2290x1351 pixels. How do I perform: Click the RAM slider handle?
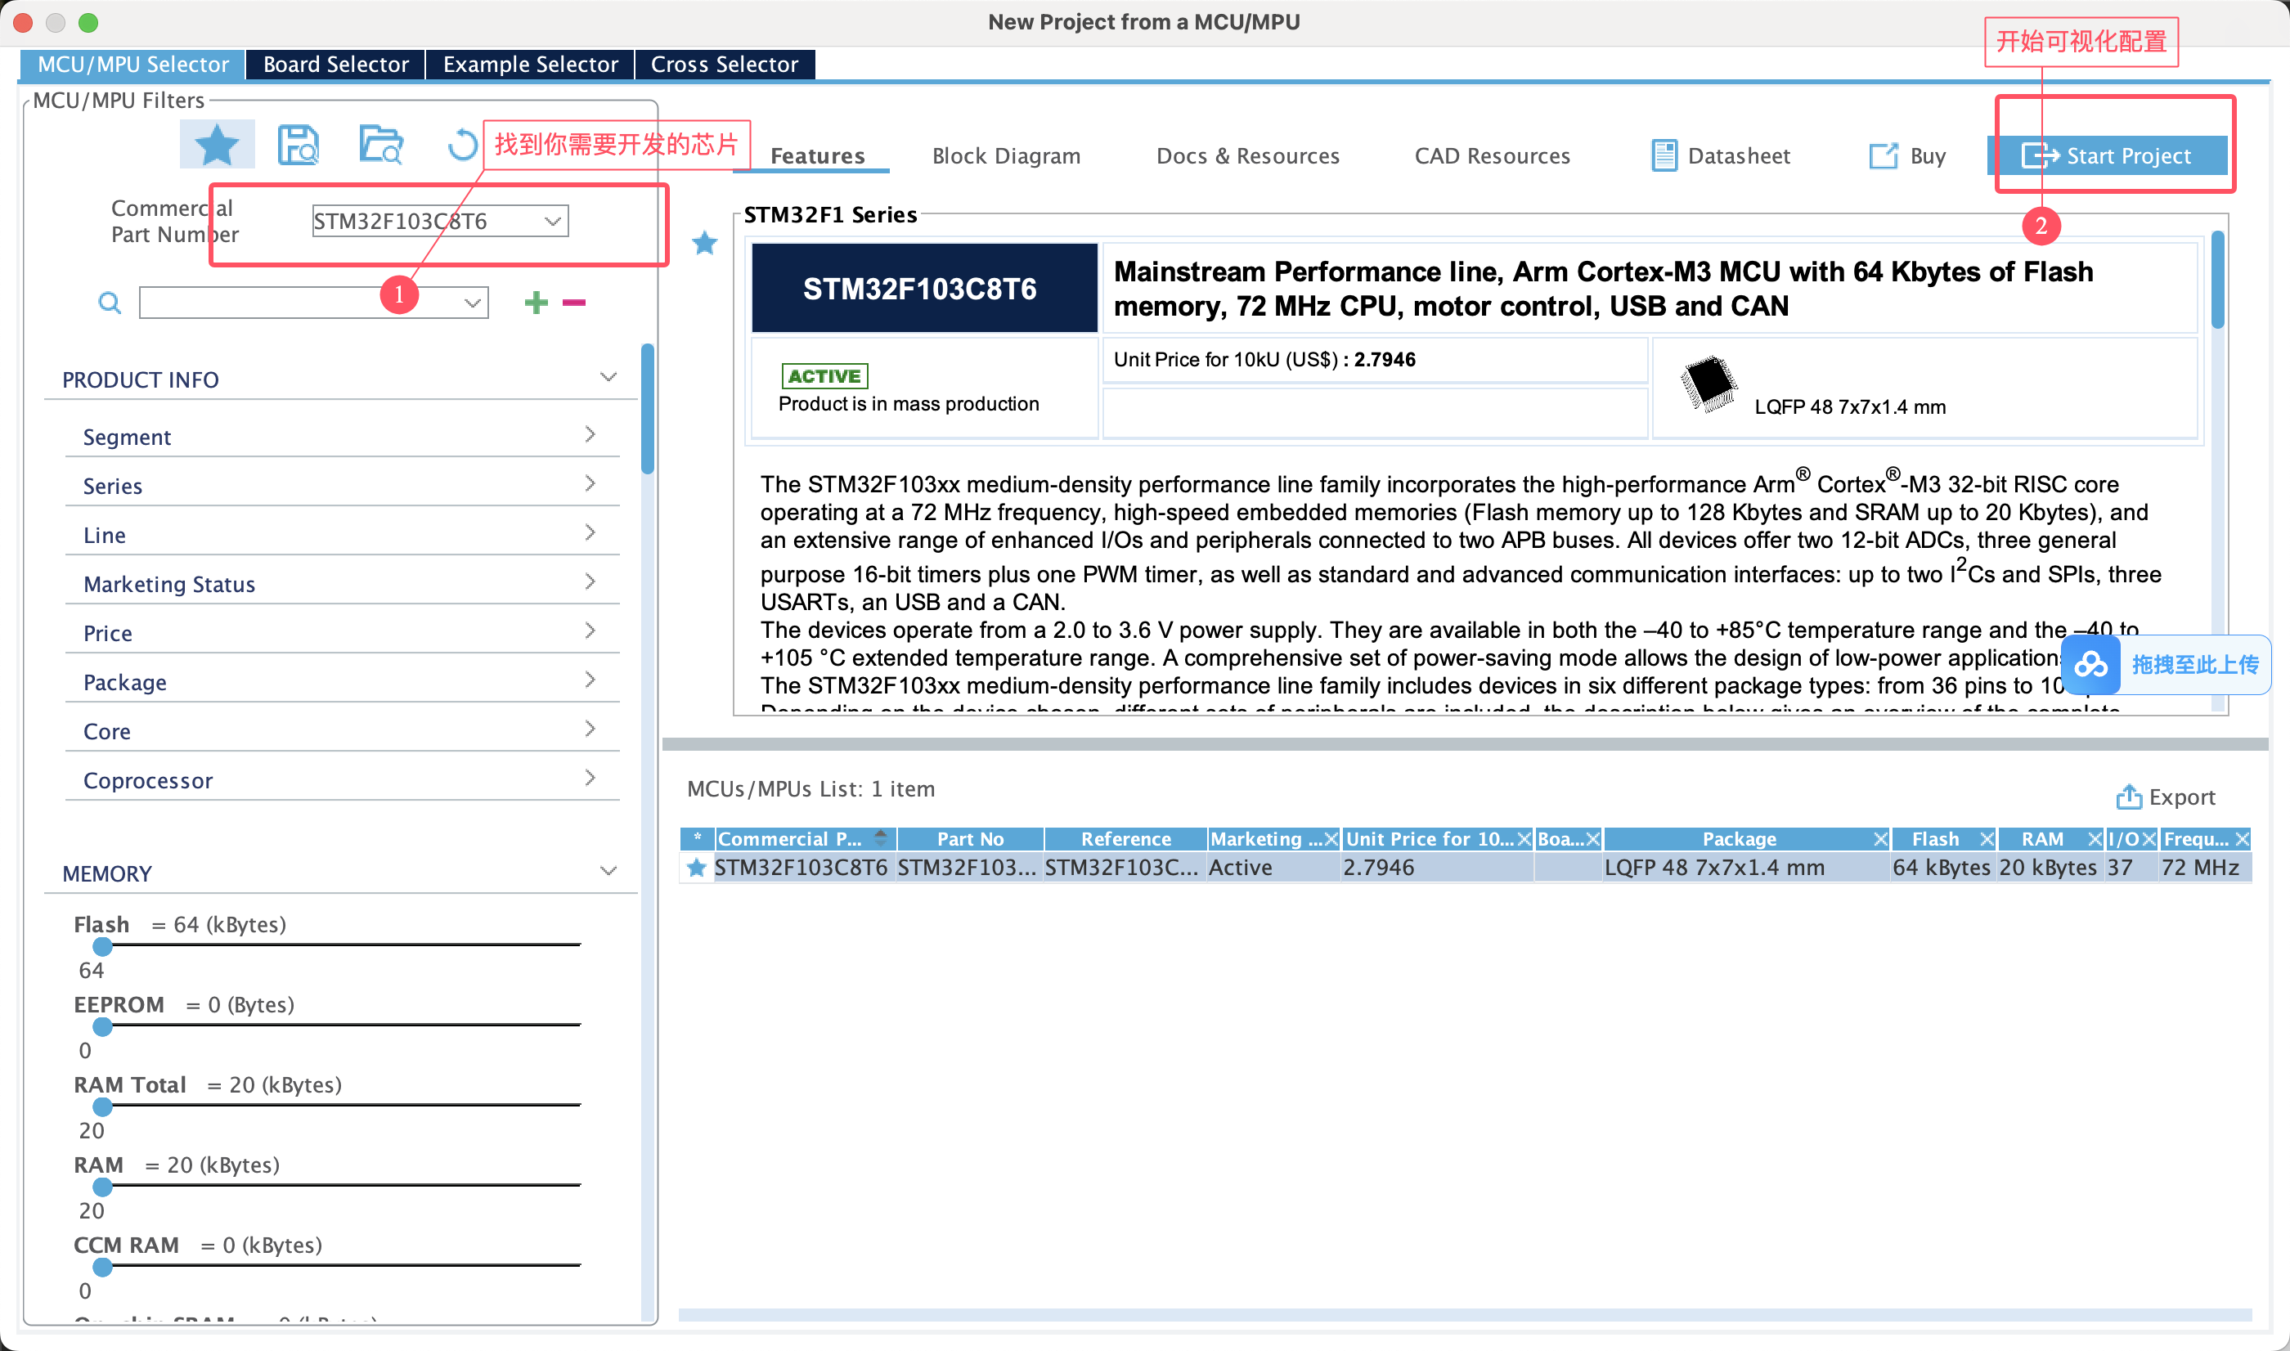[x=103, y=1187]
